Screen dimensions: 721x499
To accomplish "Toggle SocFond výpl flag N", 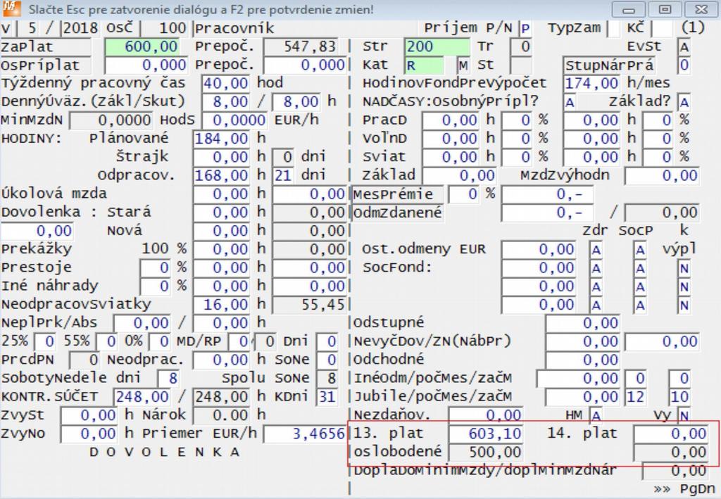I will point(684,268).
